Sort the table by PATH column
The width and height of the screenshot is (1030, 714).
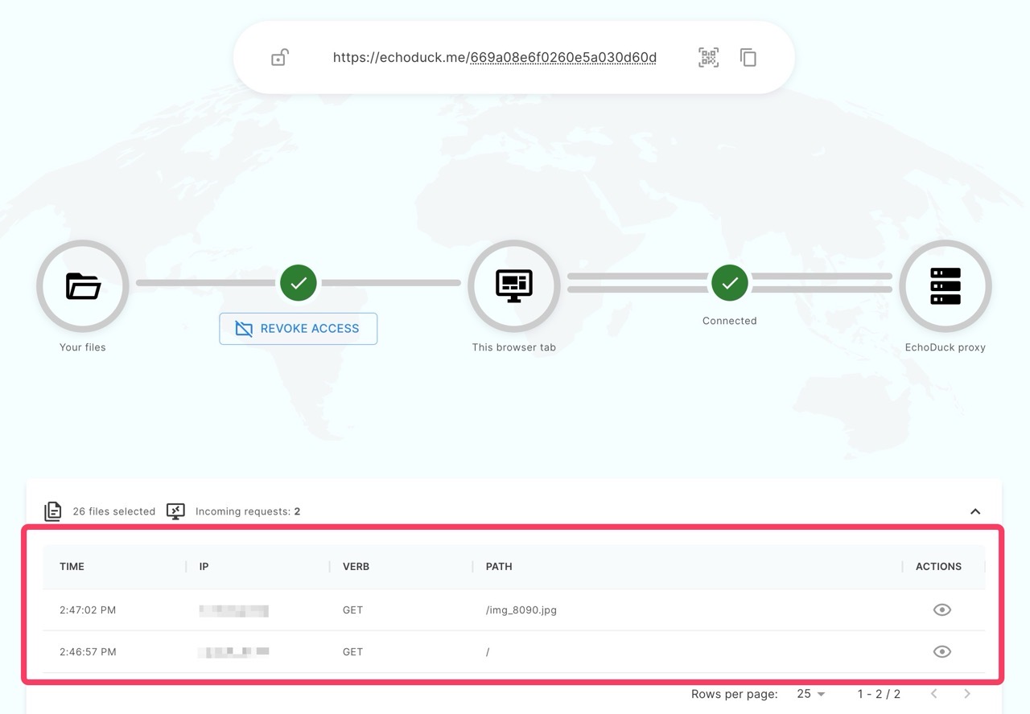point(499,567)
